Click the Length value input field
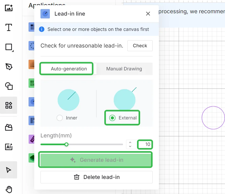Viewport: 225px width, 194px height. [x=145, y=144]
